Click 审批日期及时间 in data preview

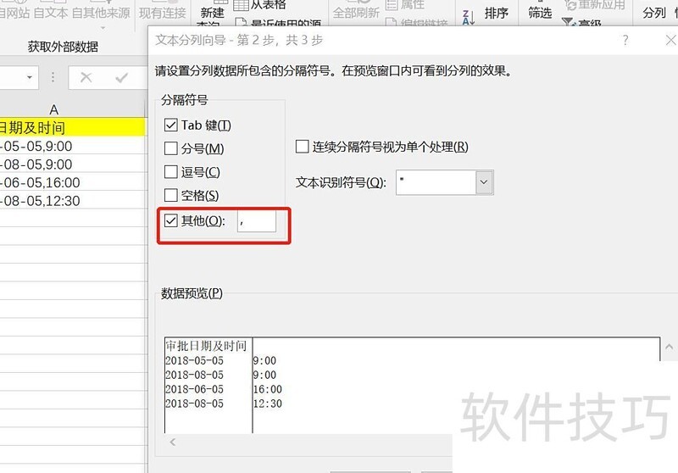206,346
